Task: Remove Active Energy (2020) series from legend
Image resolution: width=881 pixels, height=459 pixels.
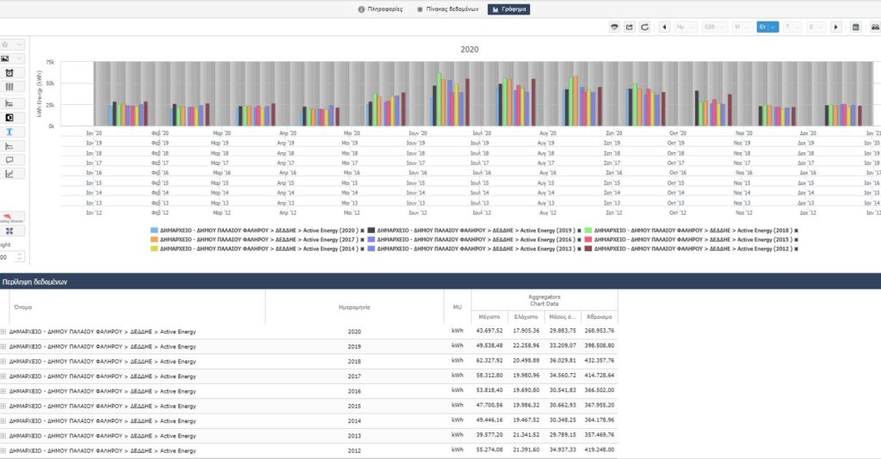Action: click(x=362, y=230)
